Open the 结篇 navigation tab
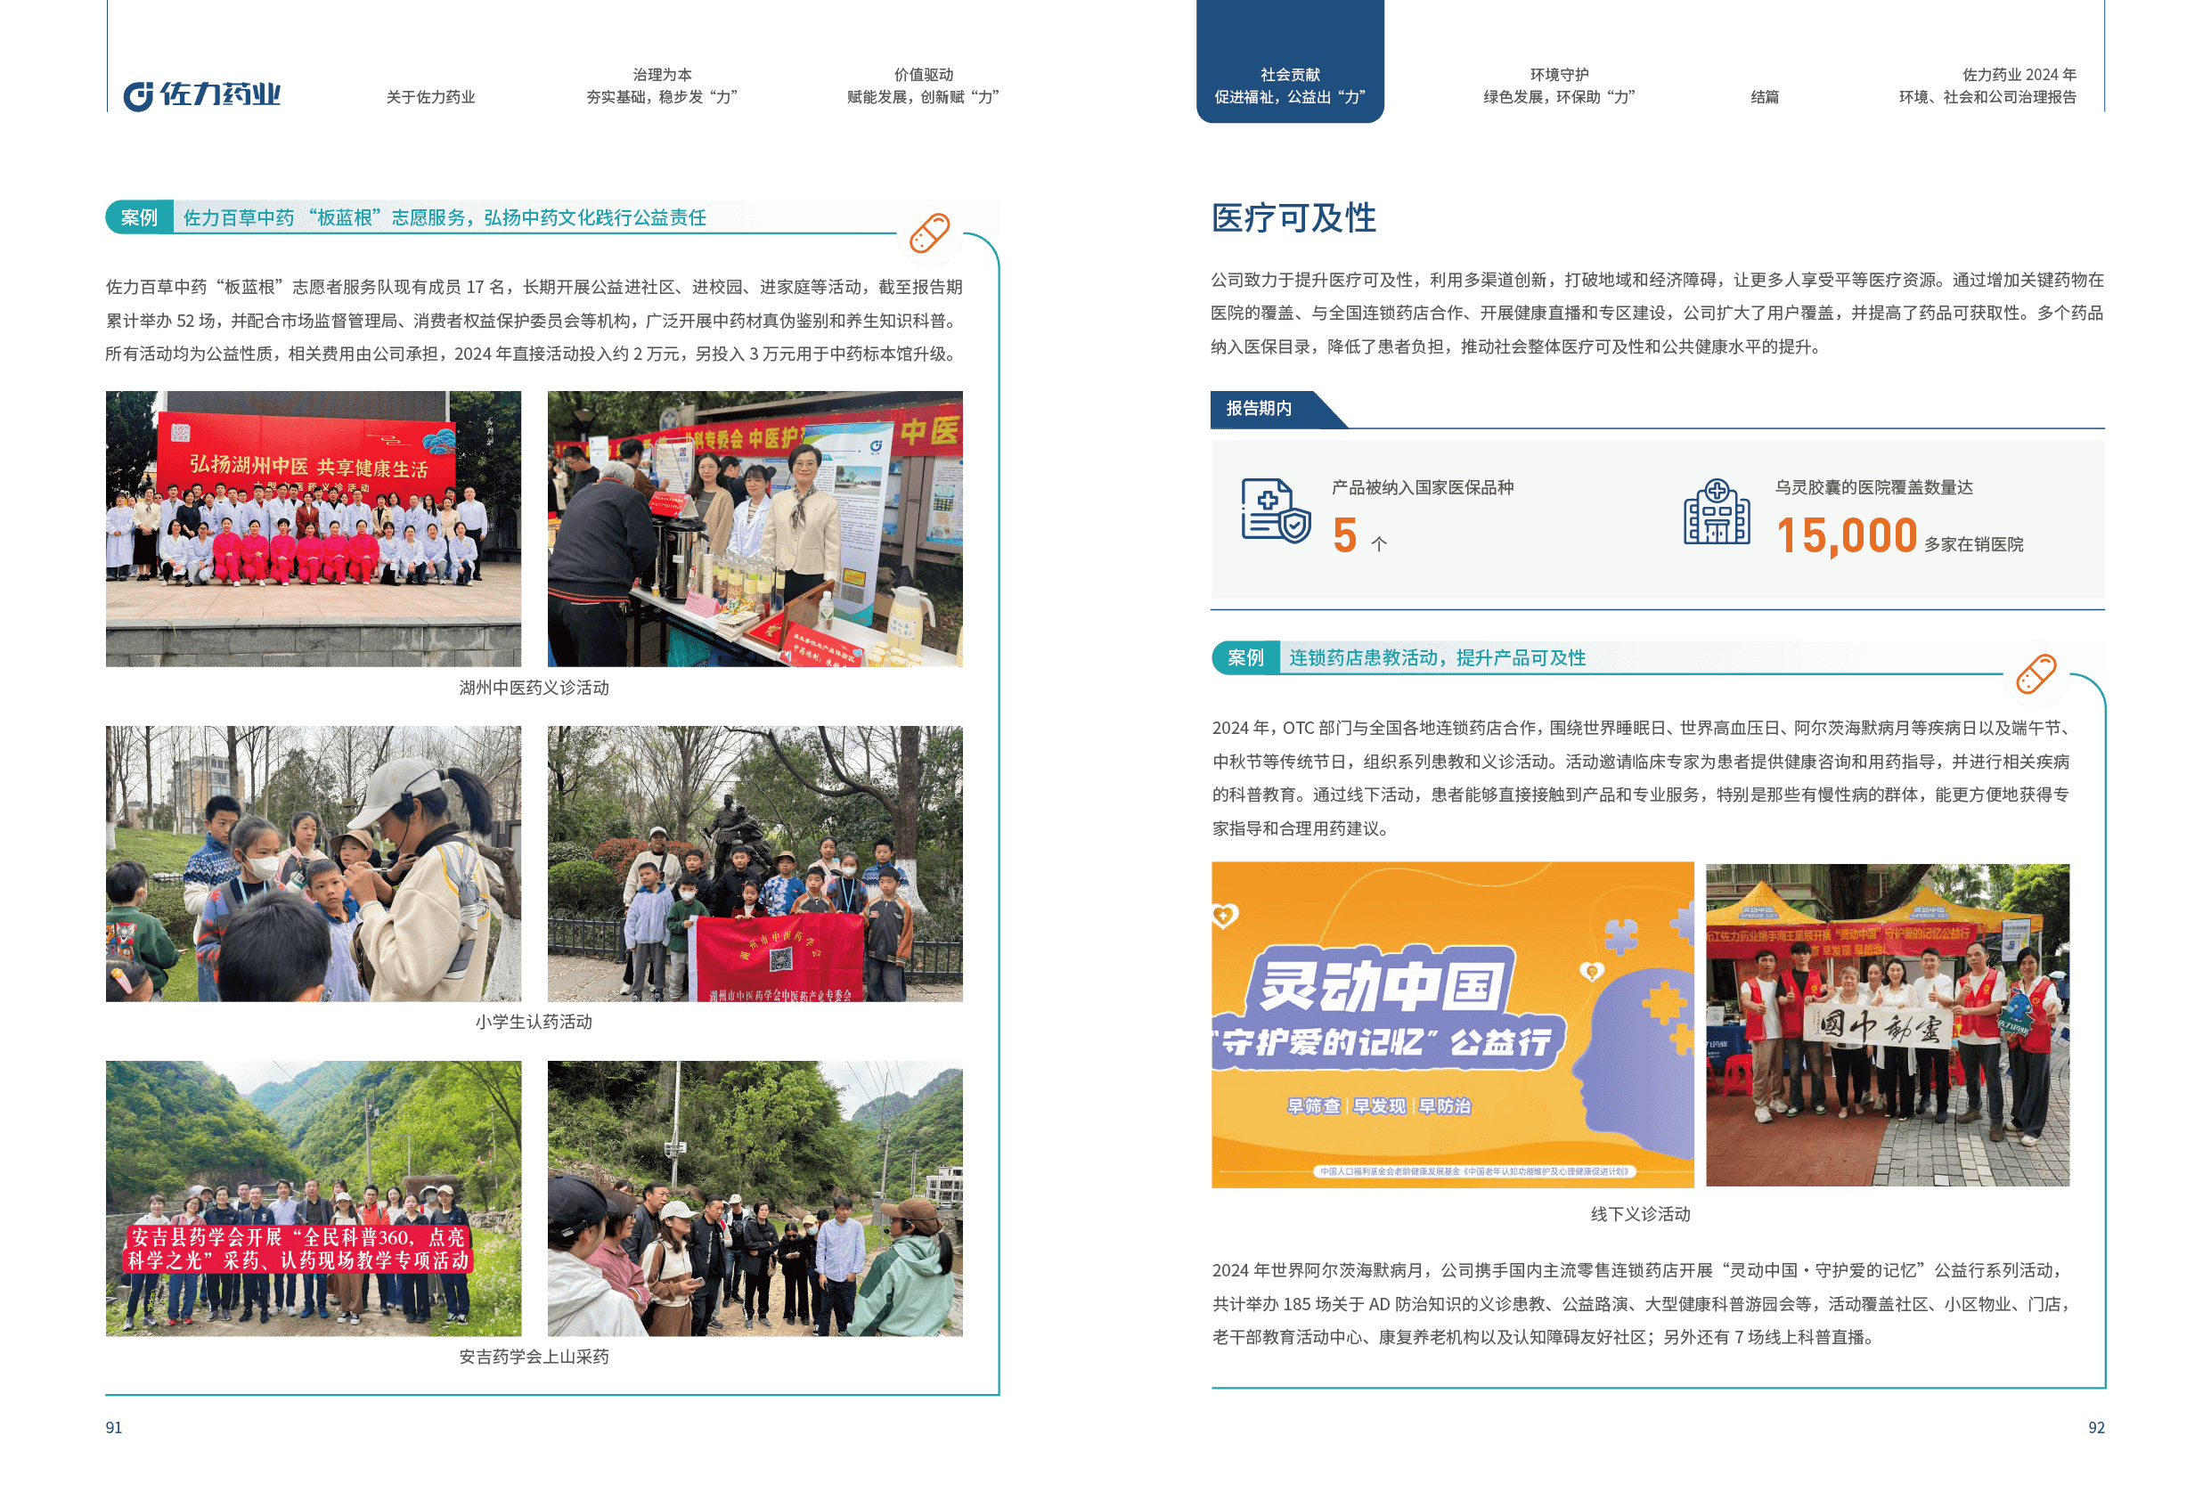2211x1500 pixels. (x=1764, y=97)
